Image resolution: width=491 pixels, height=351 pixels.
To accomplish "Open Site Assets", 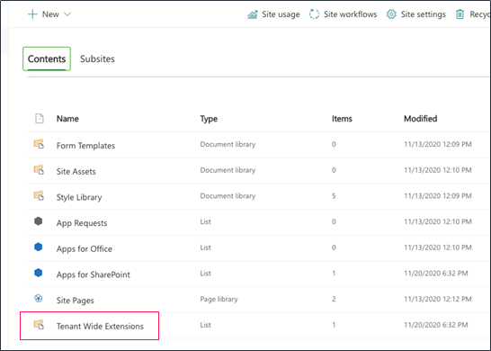I will [76, 172].
